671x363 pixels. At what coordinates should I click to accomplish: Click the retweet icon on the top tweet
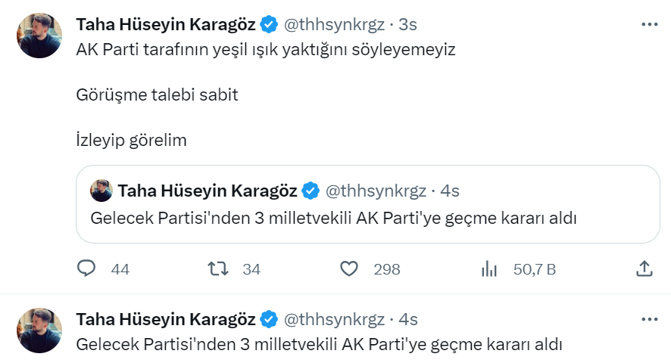[218, 268]
